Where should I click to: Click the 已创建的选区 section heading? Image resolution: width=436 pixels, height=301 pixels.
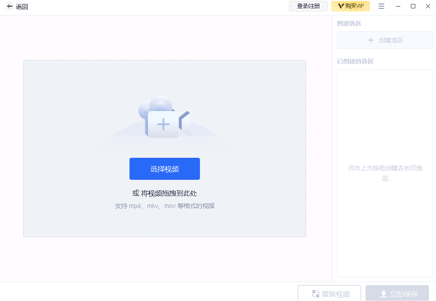[355, 62]
